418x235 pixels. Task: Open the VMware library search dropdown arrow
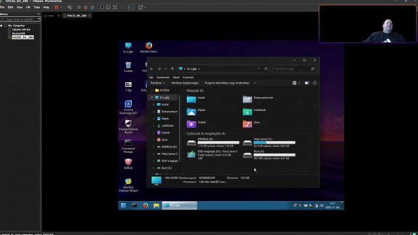(x=39, y=19)
